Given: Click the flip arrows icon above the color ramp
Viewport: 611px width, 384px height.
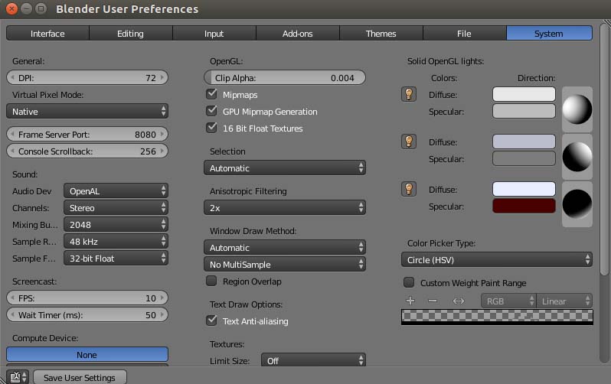Looking at the screenshot, I should pyautogui.click(x=459, y=301).
